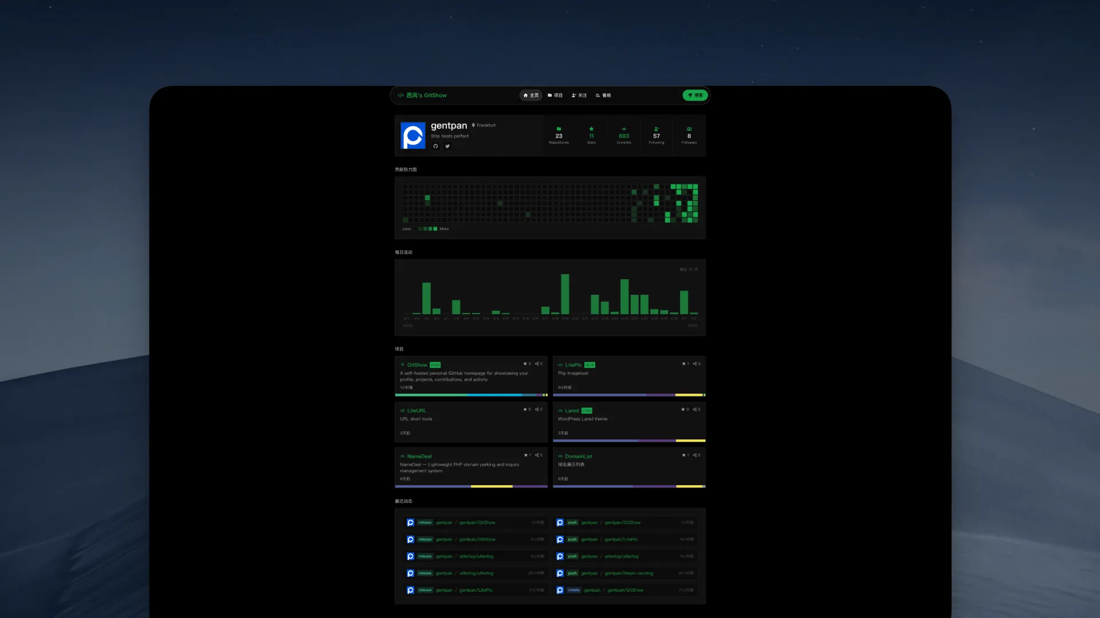Open the 西风's GitShow site logo link
Viewport: 1100px width, 618px height.
[422, 96]
